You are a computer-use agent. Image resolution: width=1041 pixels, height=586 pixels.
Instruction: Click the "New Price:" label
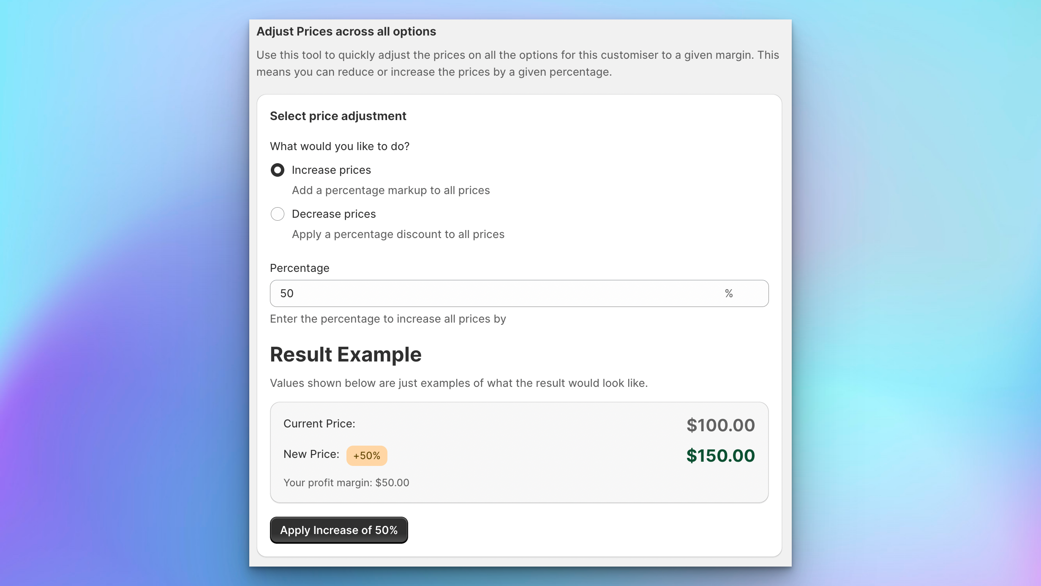point(311,454)
